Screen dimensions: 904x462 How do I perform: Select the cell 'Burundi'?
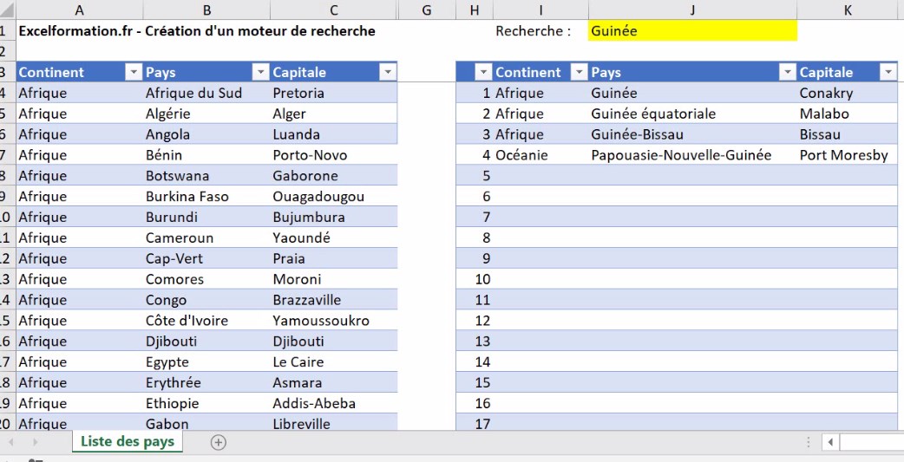tap(206, 218)
